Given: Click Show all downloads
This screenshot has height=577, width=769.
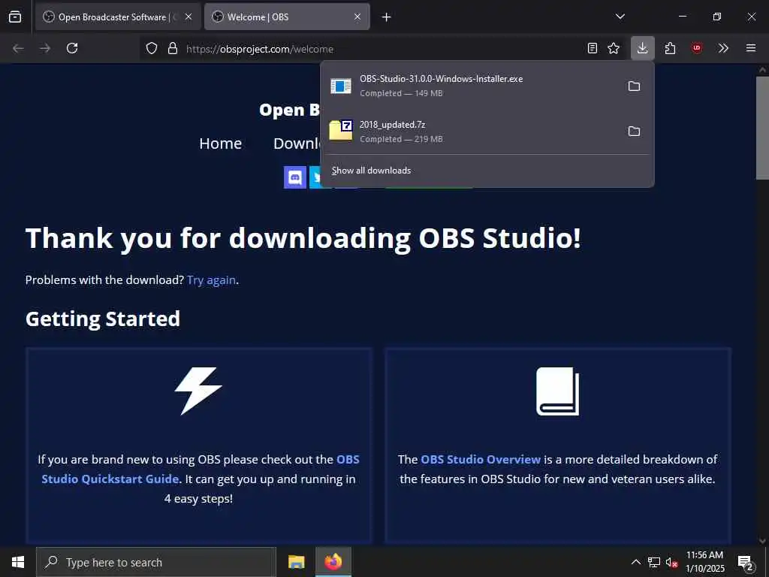Looking at the screenshot, I should 371,171.
